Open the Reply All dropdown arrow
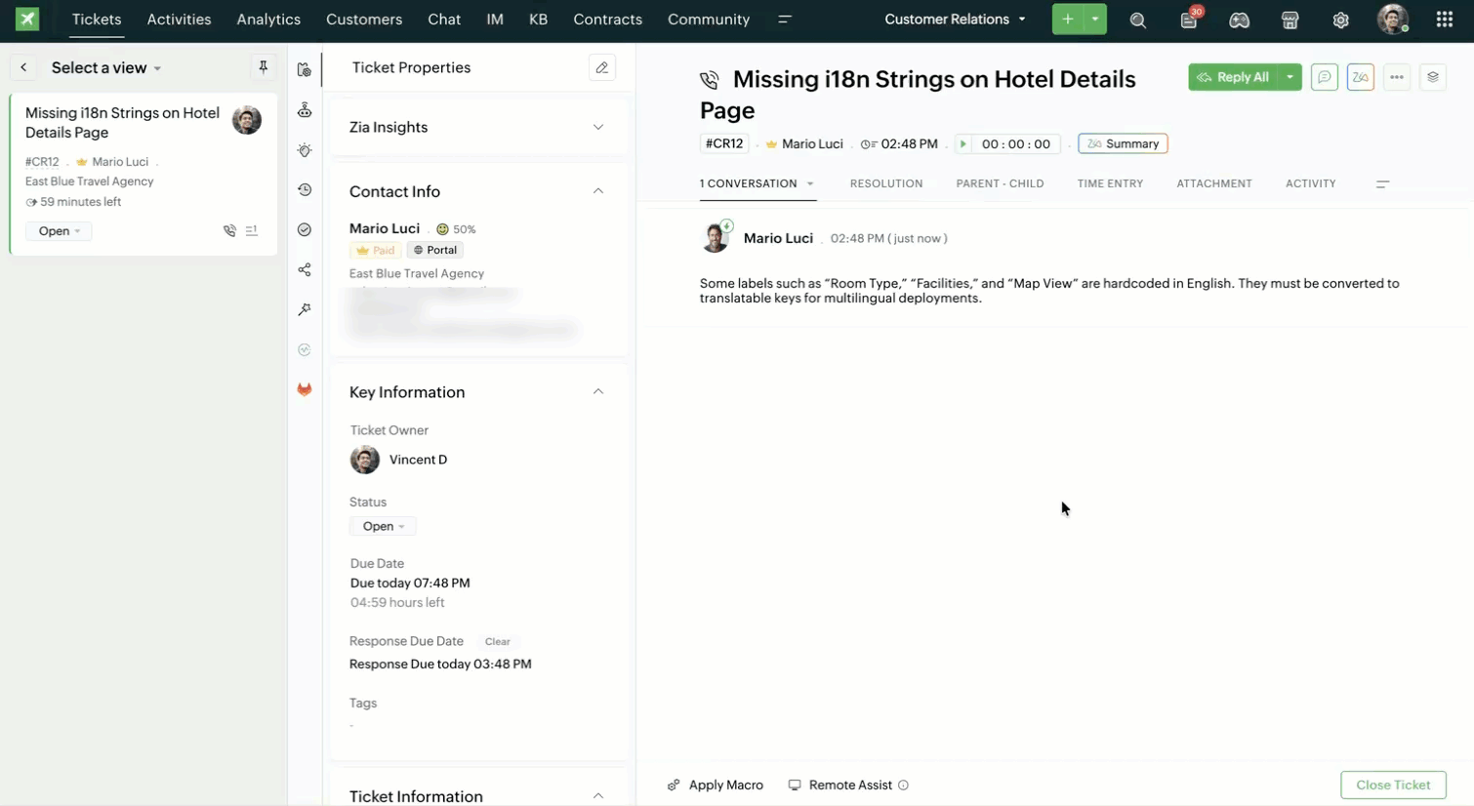Viewport: 1474px width, 806px height. pyautogui.click(x=1290, y=77)
